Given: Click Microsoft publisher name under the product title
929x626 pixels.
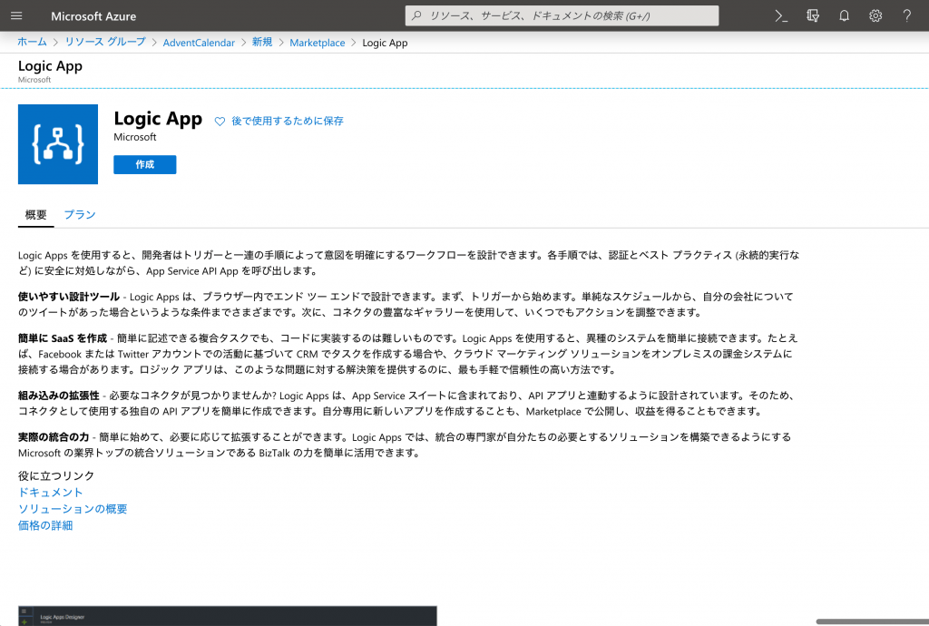Looking at the screenshot, I should tap(135, 137).
